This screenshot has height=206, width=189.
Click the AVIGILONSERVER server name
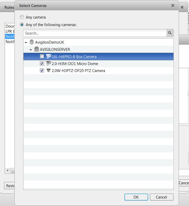(x=55, y=50)
